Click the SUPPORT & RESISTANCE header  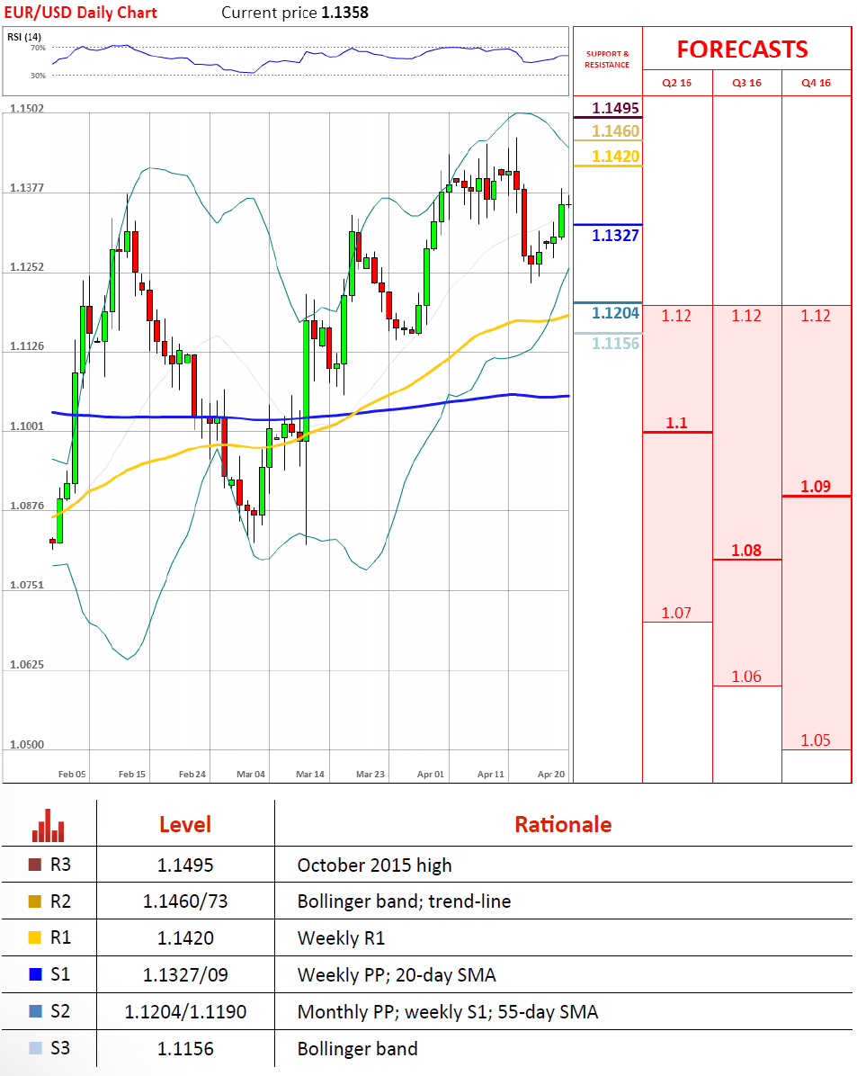(607, 59)
